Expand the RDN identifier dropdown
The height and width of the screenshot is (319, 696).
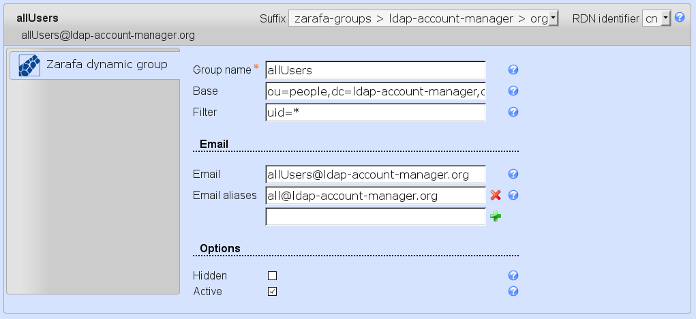(x=656, y=19)
